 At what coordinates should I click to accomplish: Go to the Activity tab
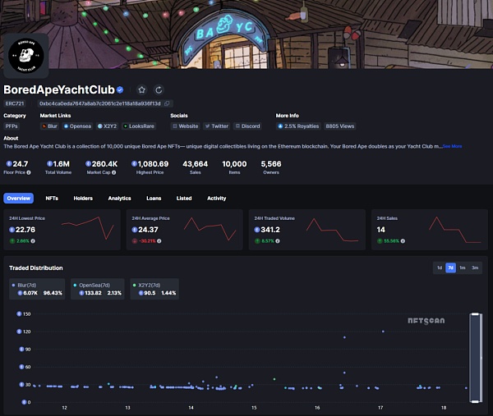point(216,198)
